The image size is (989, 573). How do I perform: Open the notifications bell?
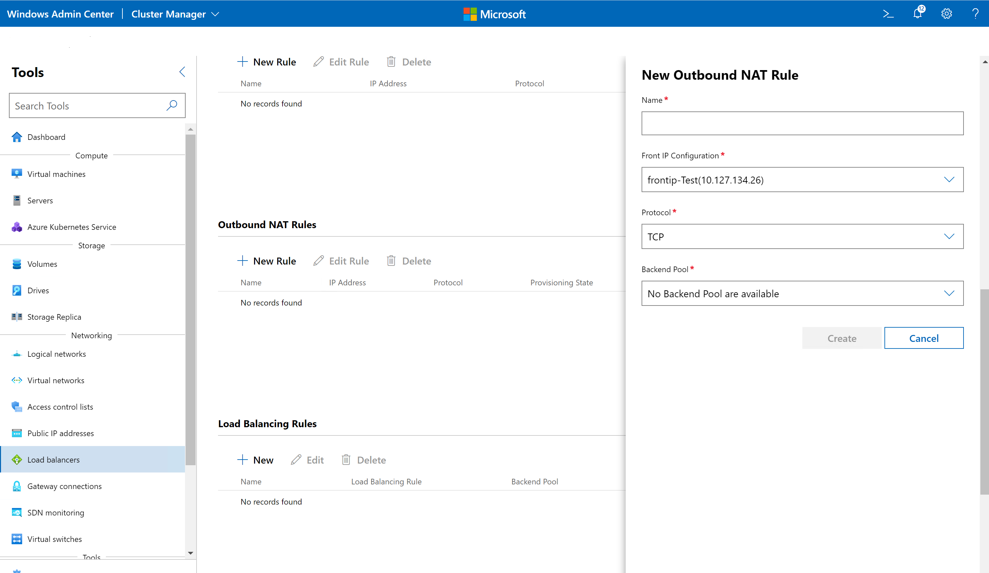point(918,13)
